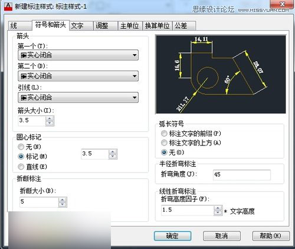Select 标注文字的上方(A) radio button
Viewport: 295px width, 249px height.
point(164,142)
